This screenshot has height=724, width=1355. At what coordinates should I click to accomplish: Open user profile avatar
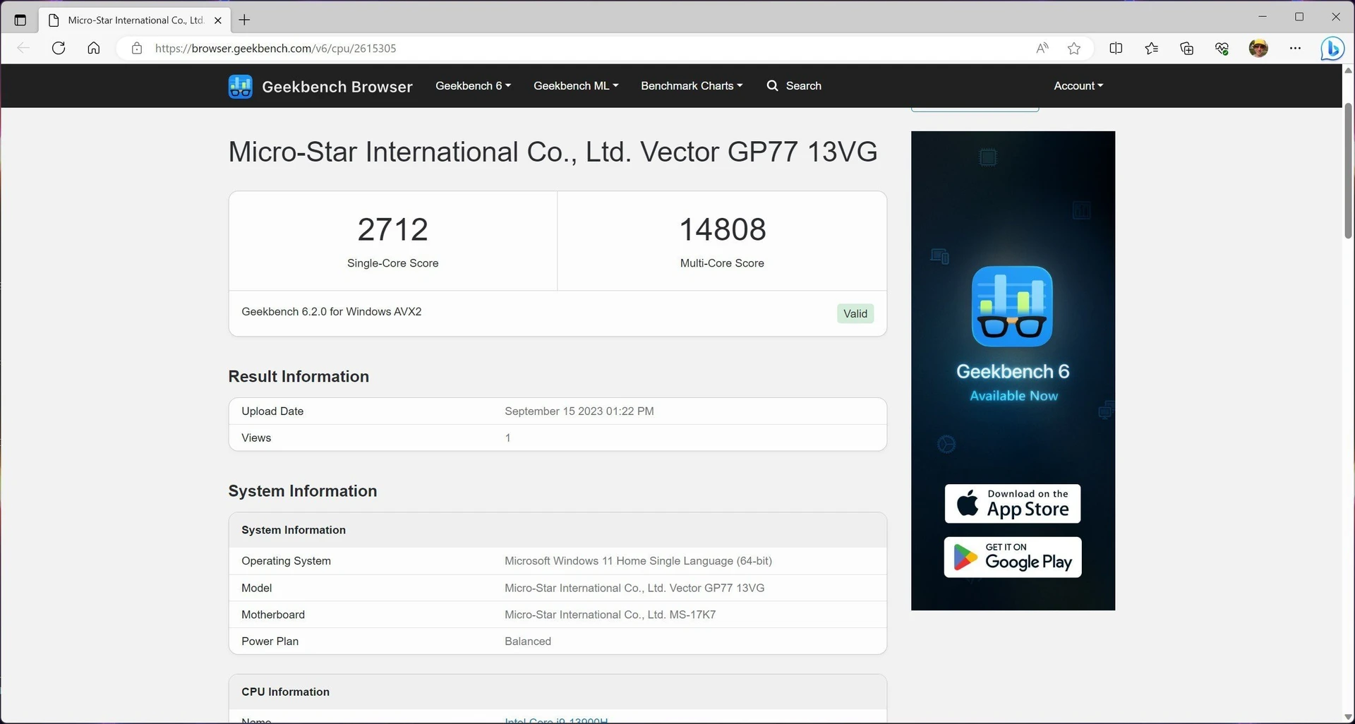tap(1258, 48)
